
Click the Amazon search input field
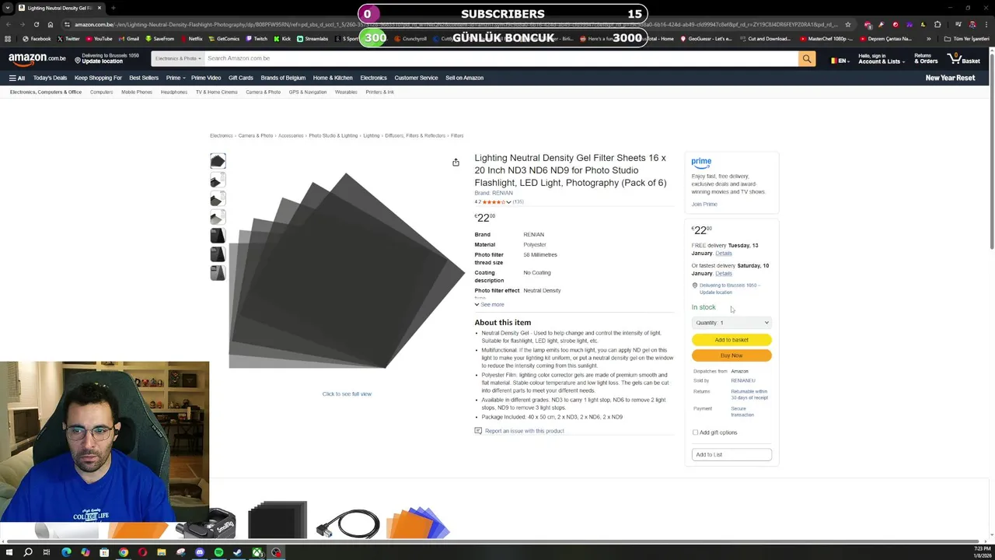click(x=500, y=58)
